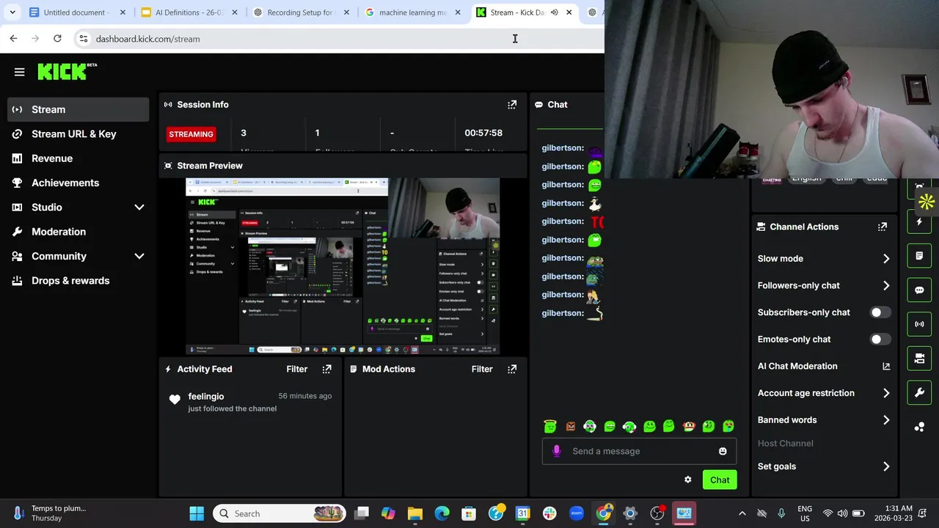Show hidden system tray icons
This screenshot has width=939, height=528.
click(742, 513)
